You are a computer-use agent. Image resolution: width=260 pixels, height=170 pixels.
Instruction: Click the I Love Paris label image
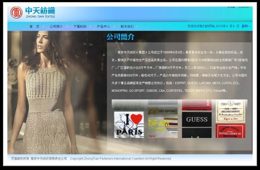point(129,125)
